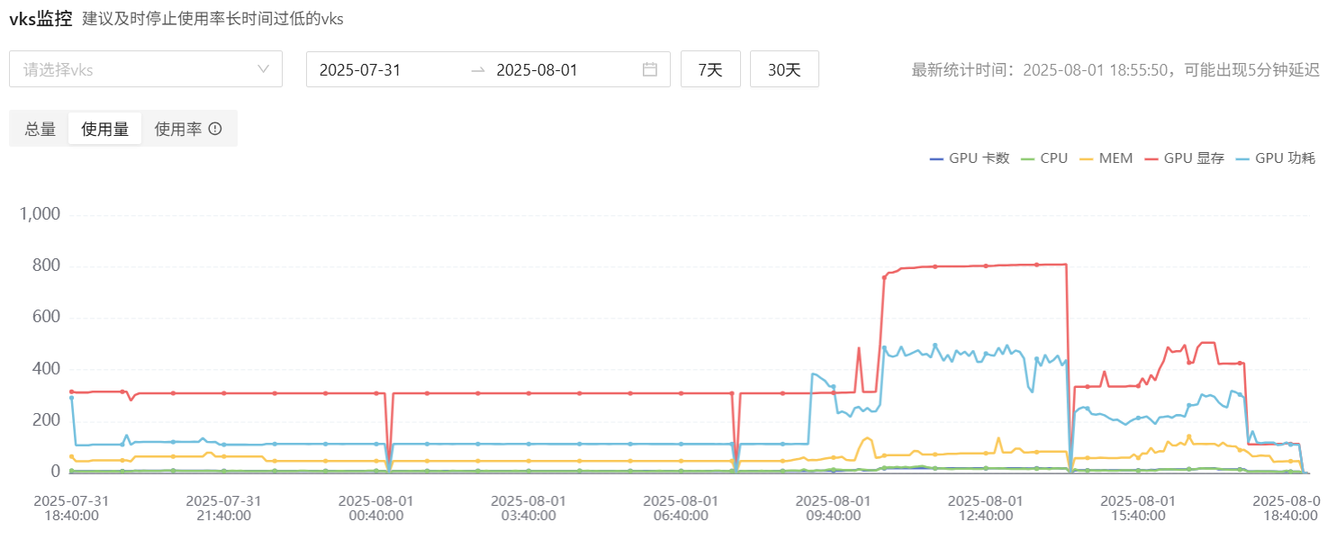Image resolution: width=1337 pixels, height=540 pixels.
Task: Open the 请选择vks dropdown
Action: point(145,69)
